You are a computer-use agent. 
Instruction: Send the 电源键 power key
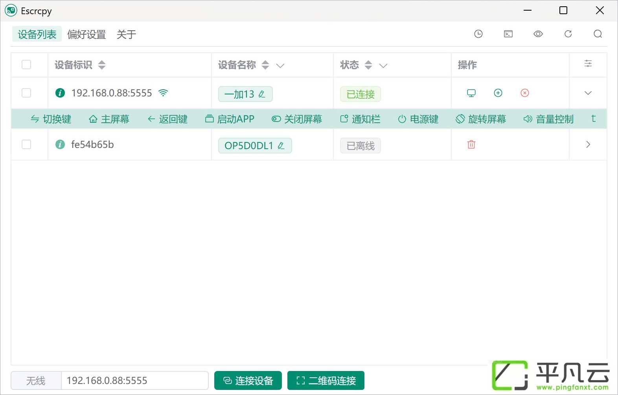(x=418, y=119)
